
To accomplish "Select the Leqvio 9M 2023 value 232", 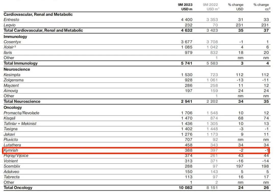I will point(188,25).
